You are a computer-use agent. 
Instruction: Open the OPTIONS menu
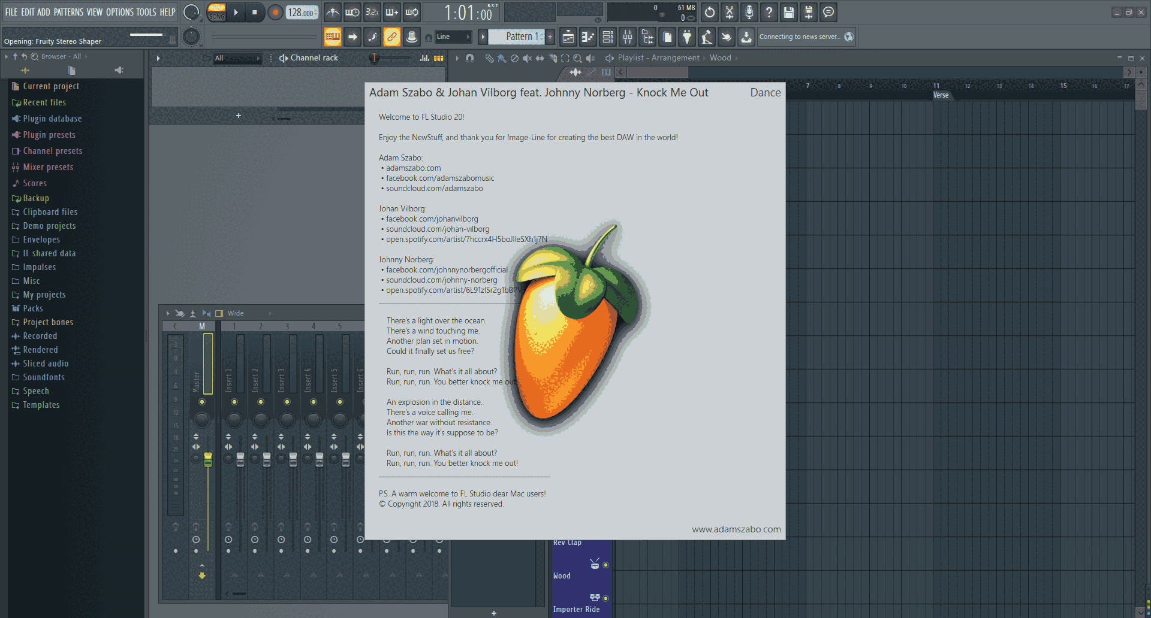pyautogui.click(x=120, y=11)
